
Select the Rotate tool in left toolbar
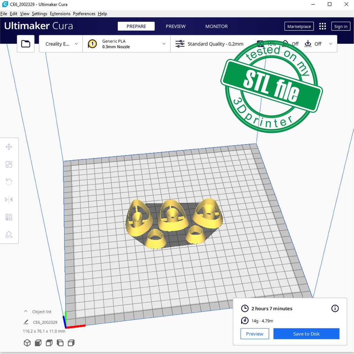[9, 182]
